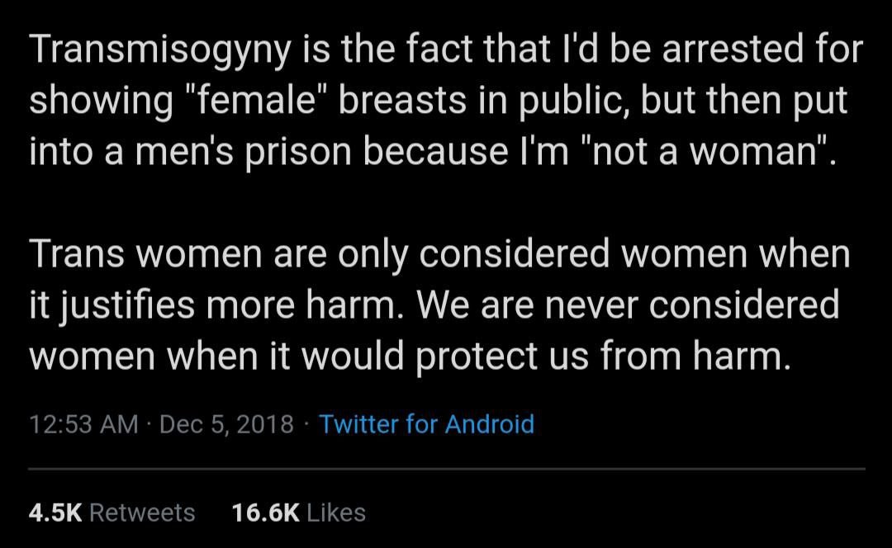Click the 16.6K number
The image size is (892, 548).
(265, 513)
